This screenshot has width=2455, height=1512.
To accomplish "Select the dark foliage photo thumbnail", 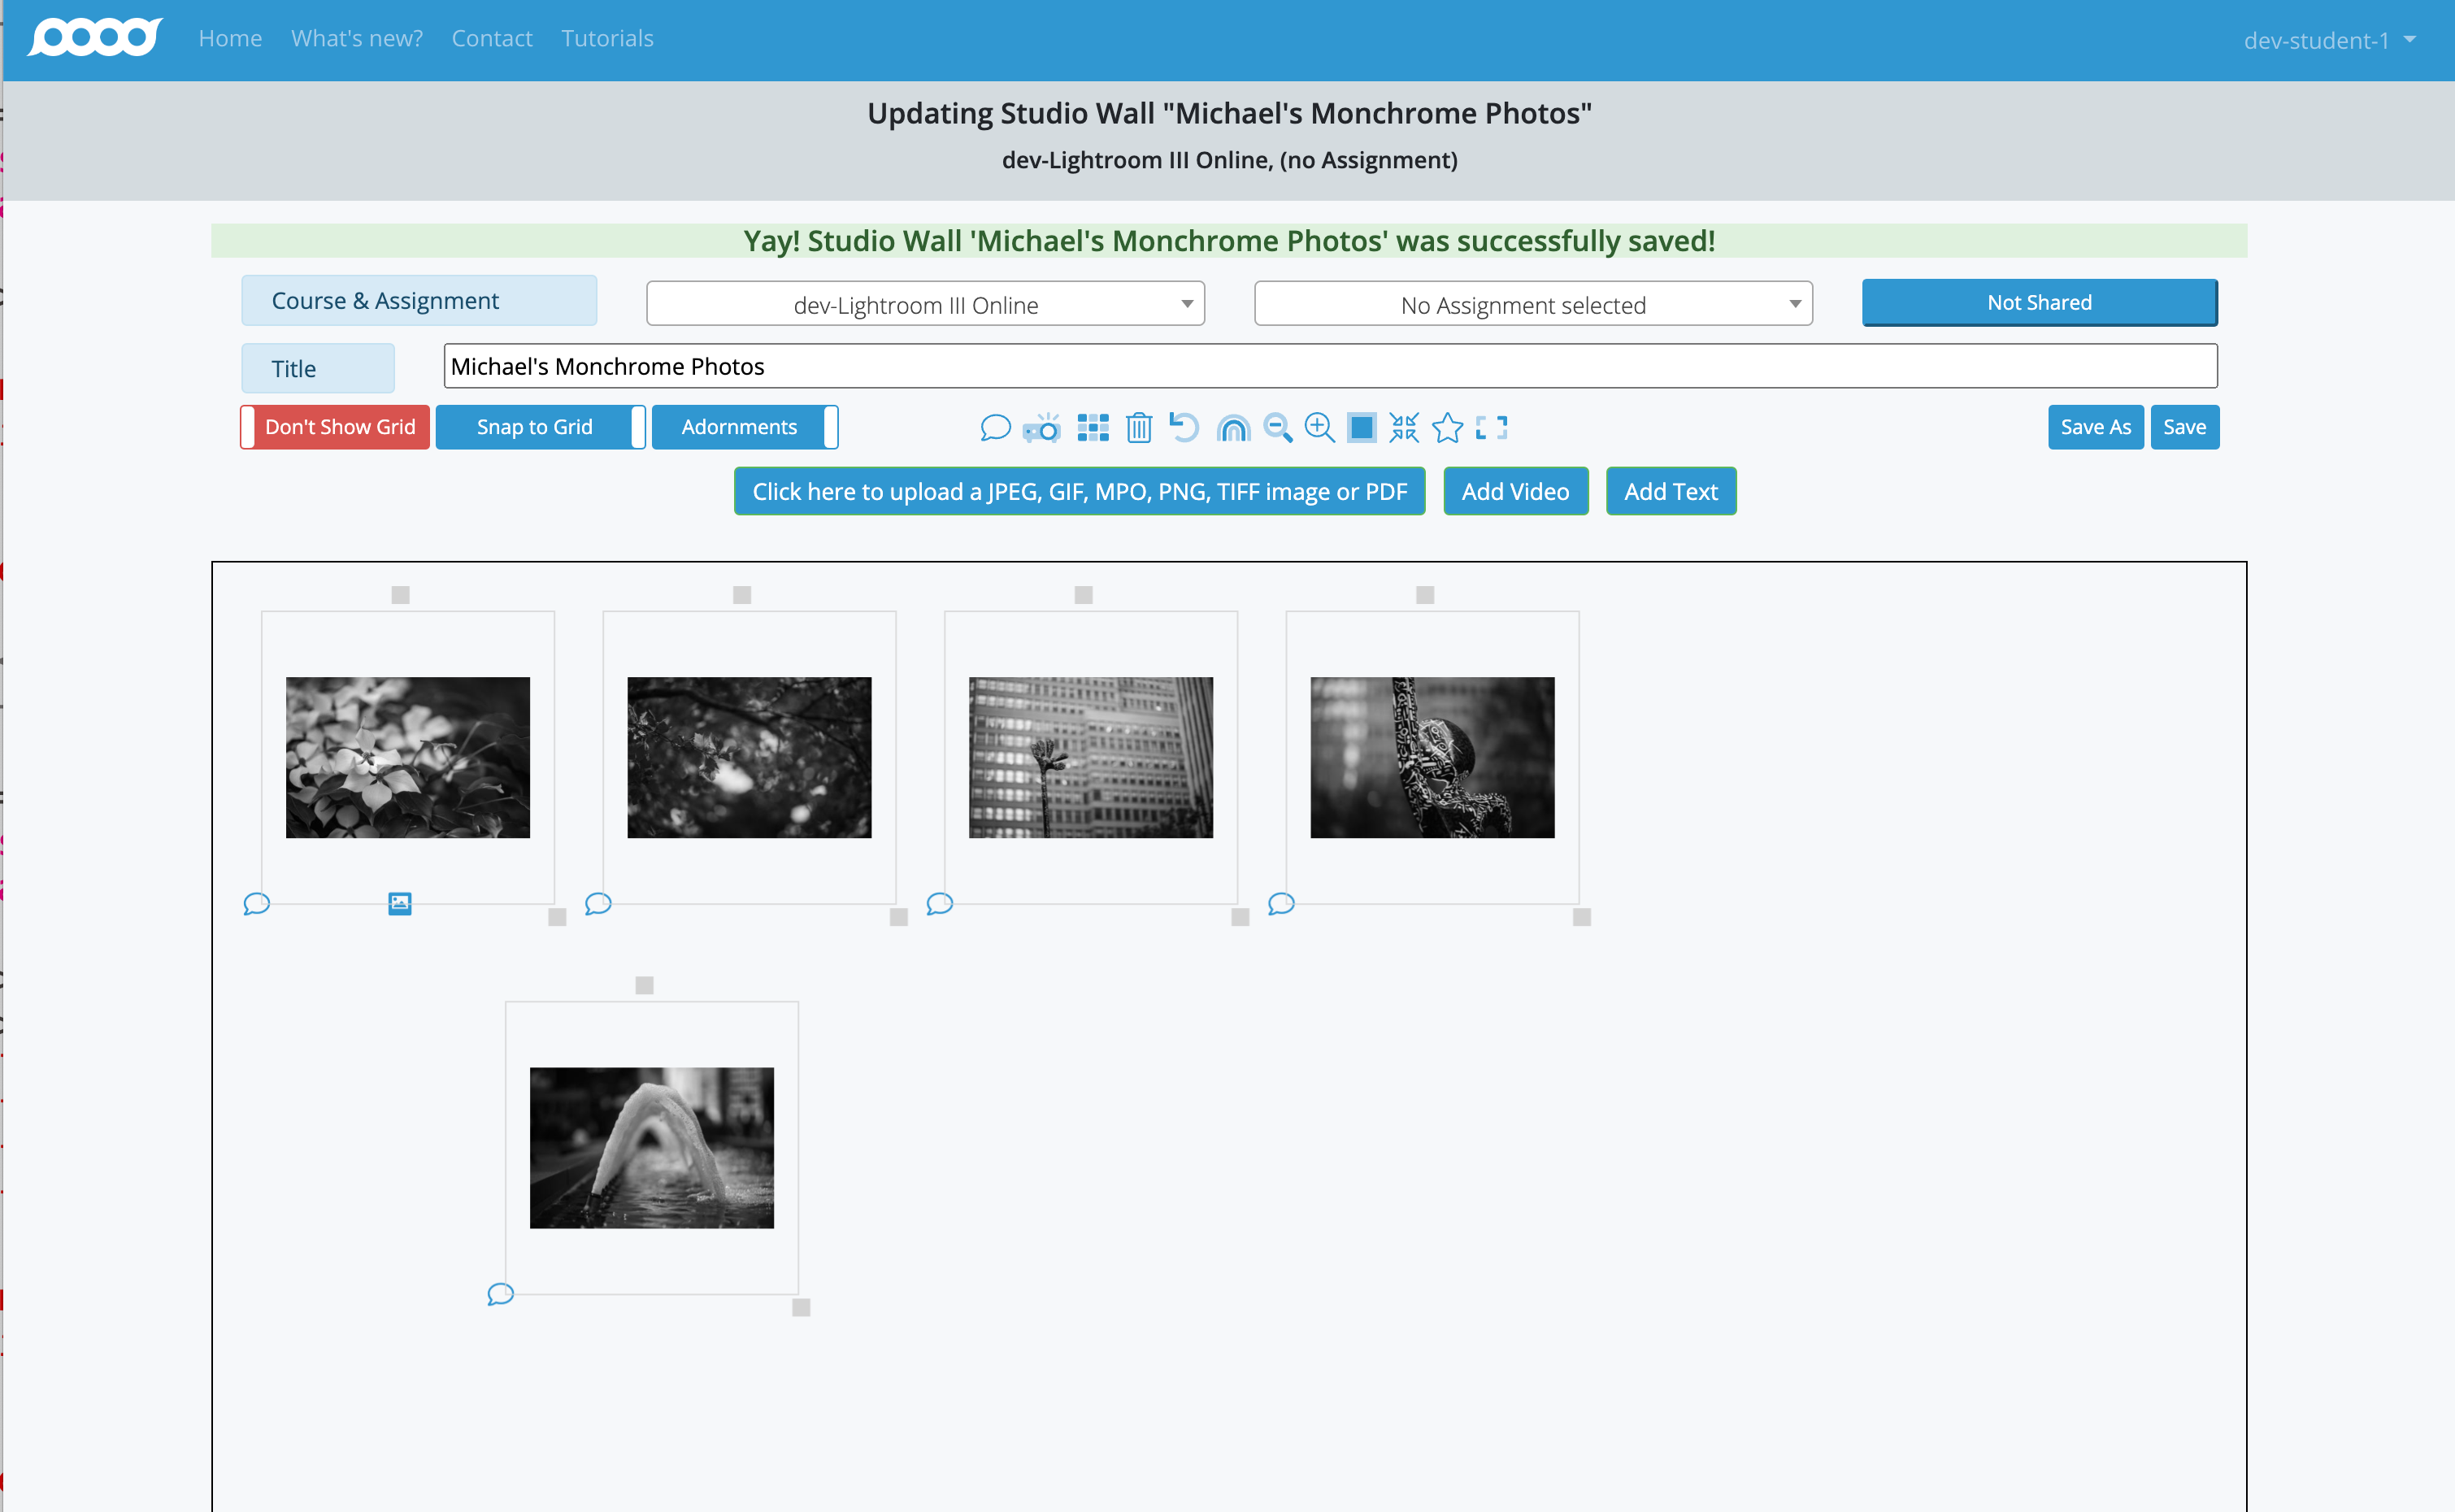I will [750, 757].
